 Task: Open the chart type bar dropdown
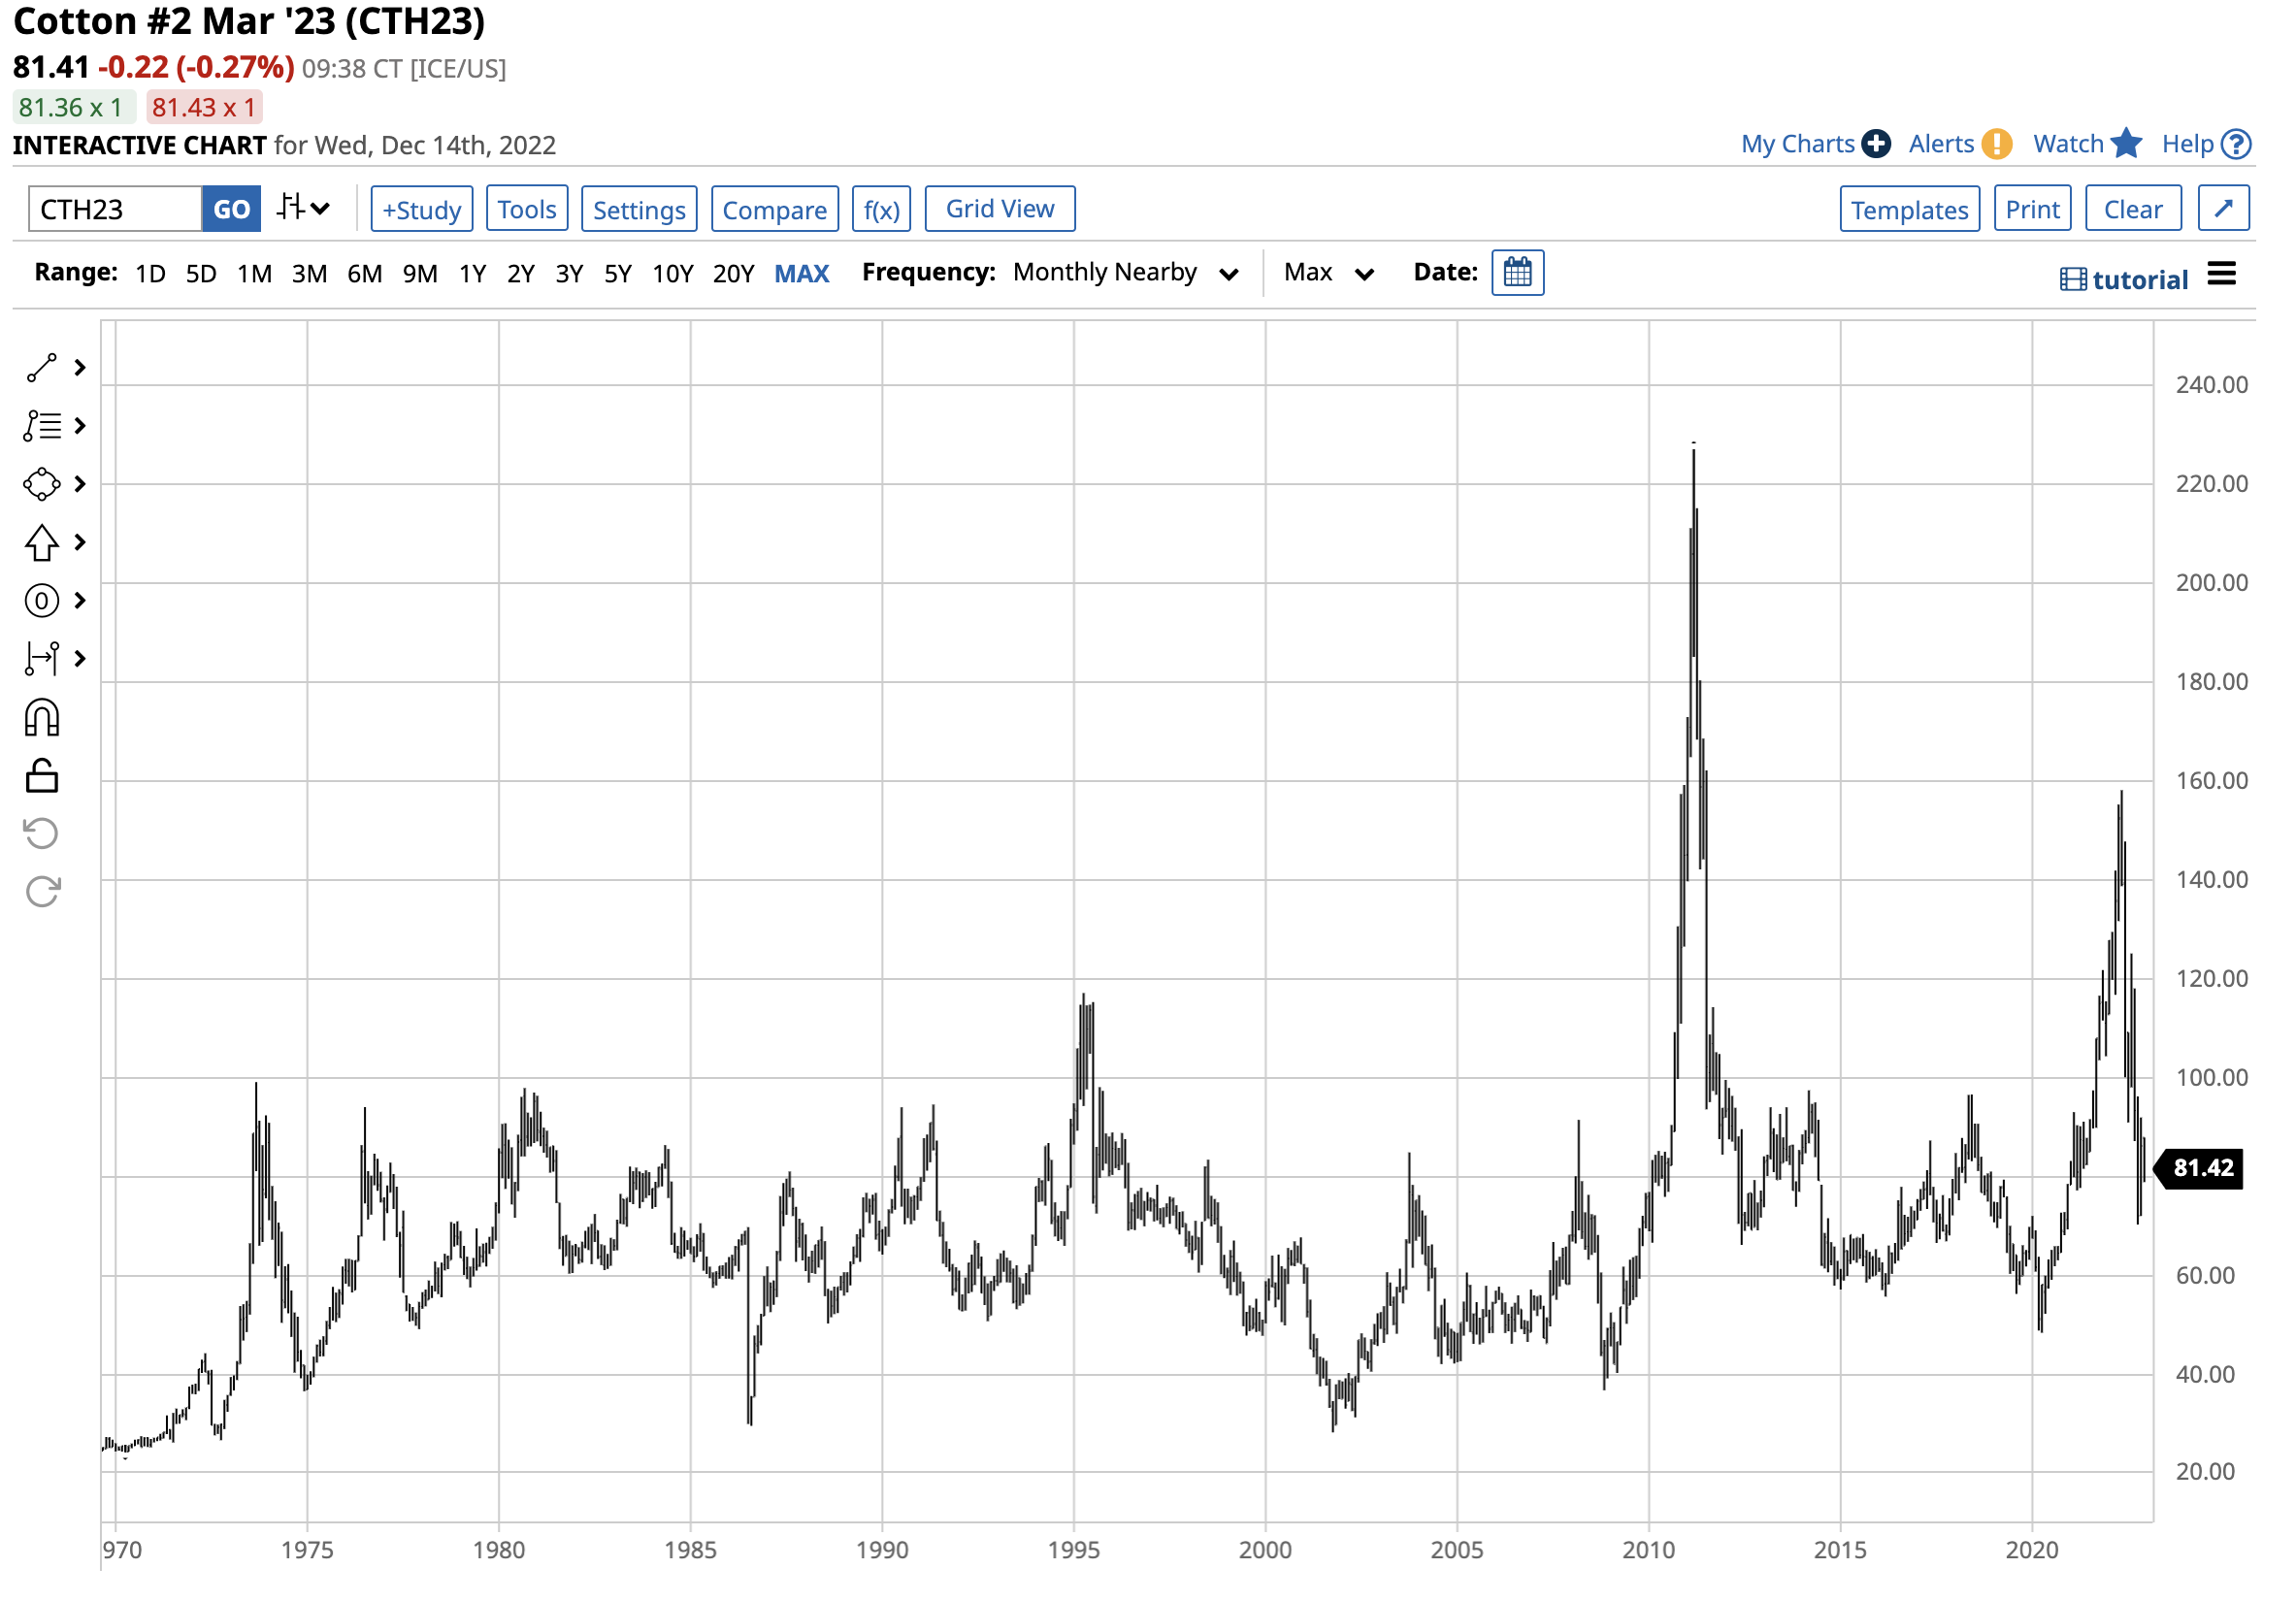[303, 209]
